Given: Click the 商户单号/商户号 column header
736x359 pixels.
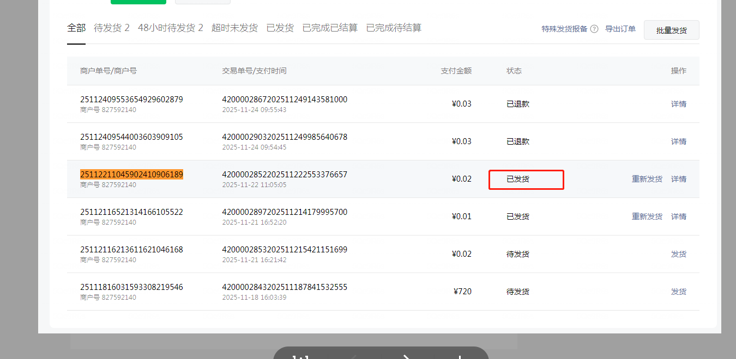Looking at the screenshot, I should point(108,71).
